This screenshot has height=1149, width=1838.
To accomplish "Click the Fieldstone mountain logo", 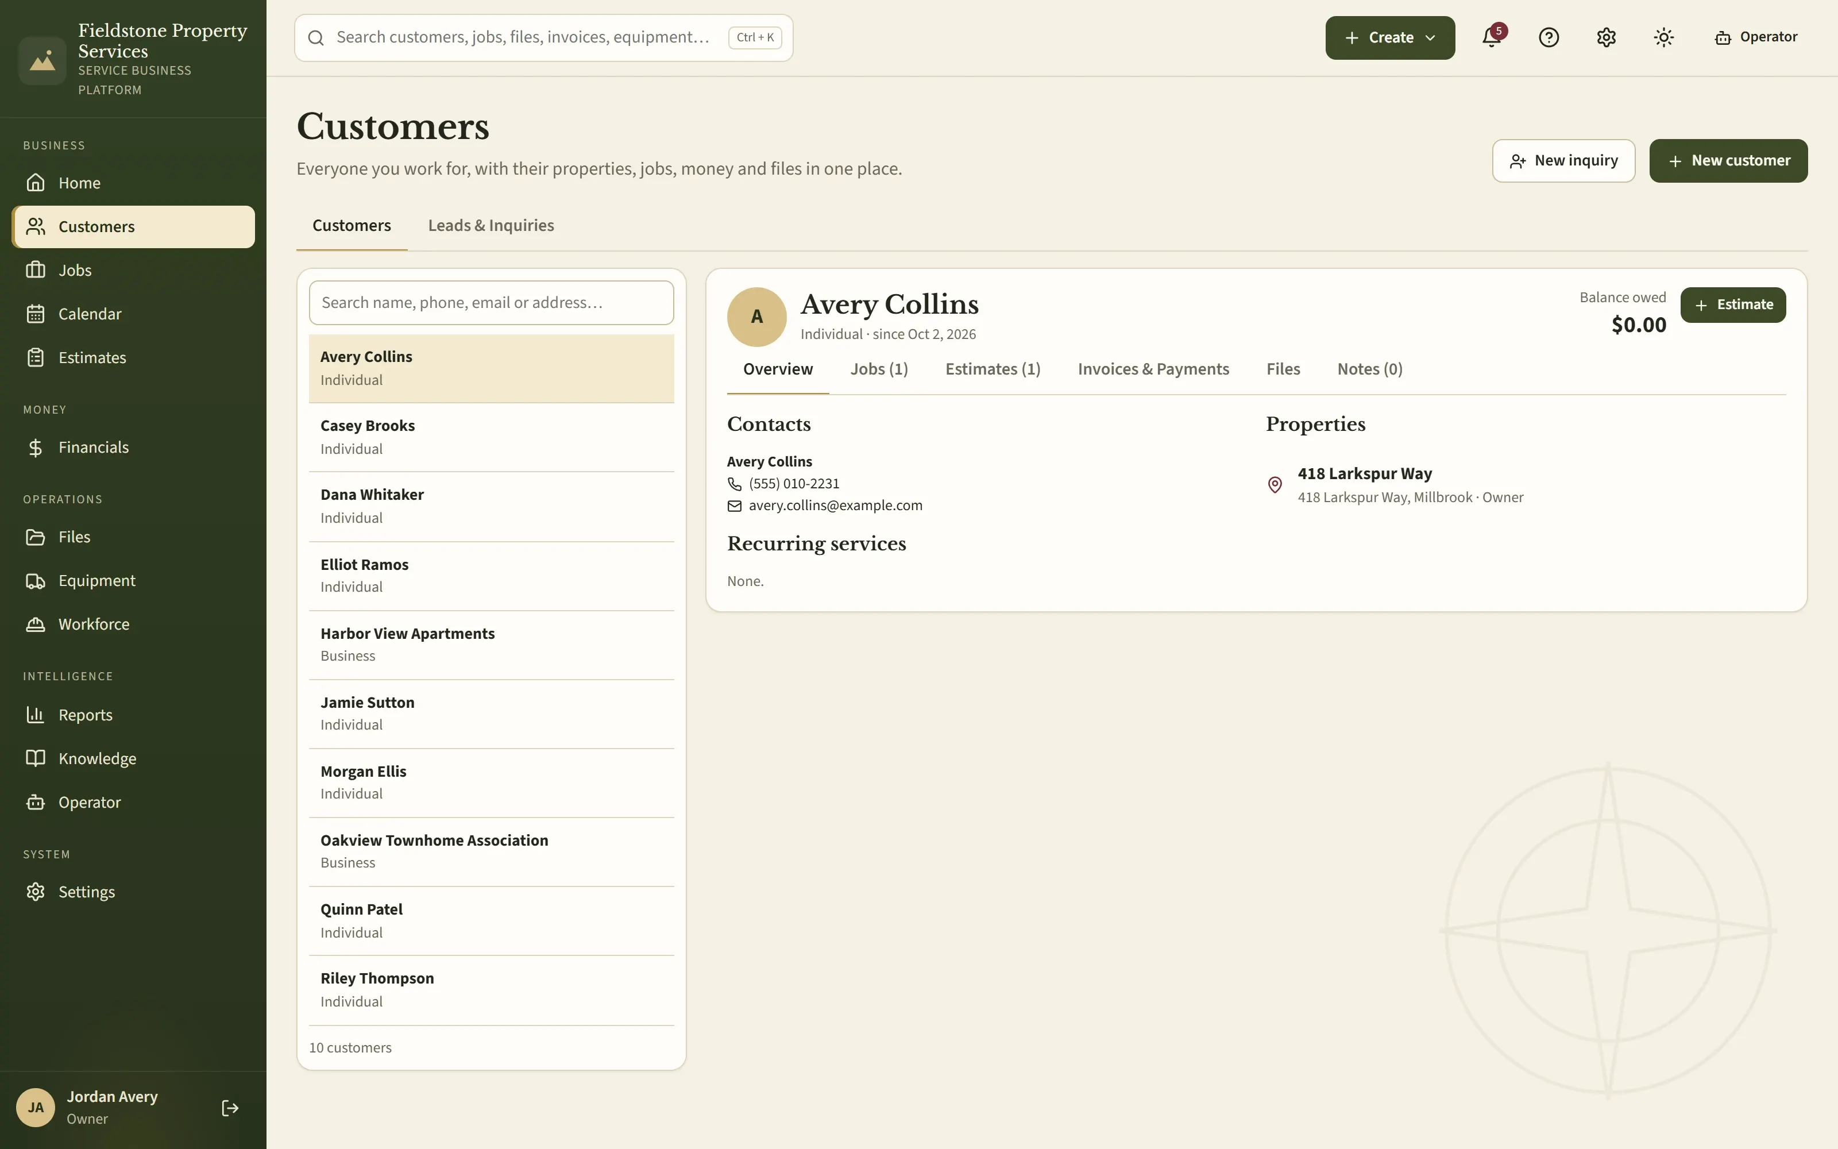I will (42, 61).
